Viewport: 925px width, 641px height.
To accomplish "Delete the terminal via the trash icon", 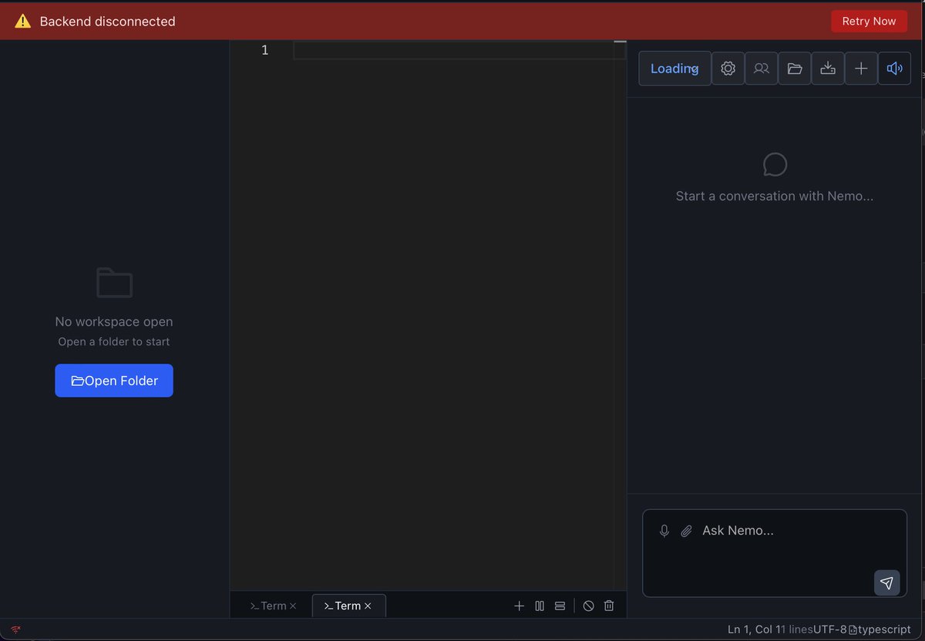I will point(608,606).
